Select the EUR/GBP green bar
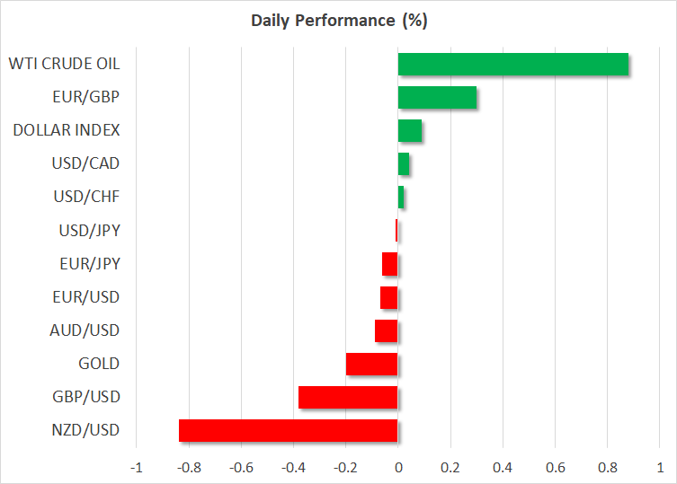 point(437,98)
